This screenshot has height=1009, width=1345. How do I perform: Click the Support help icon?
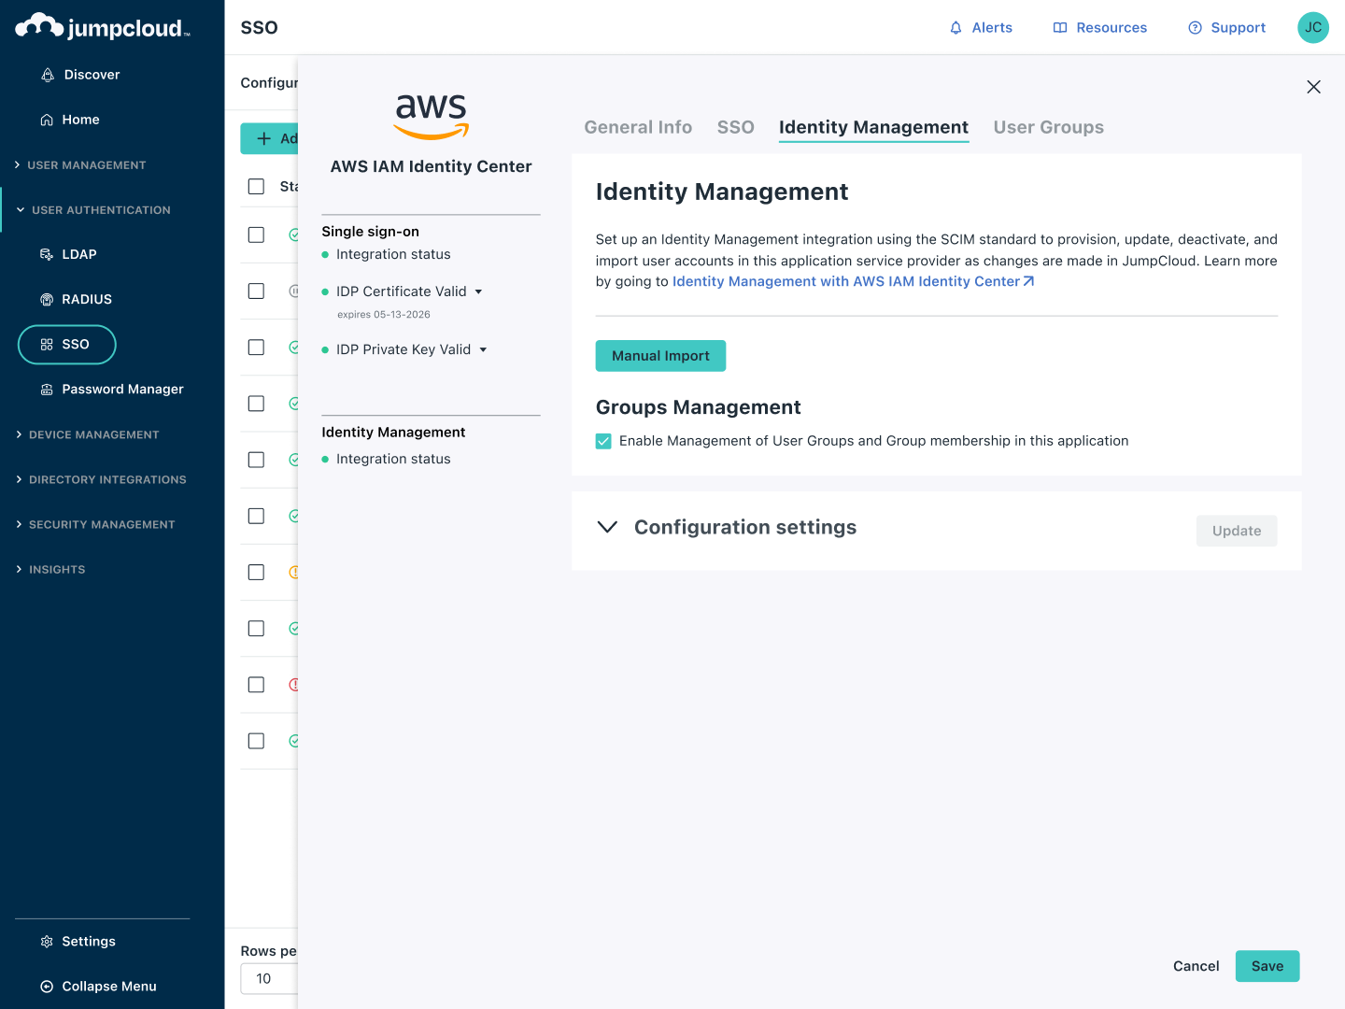[x=1194, y=27]
